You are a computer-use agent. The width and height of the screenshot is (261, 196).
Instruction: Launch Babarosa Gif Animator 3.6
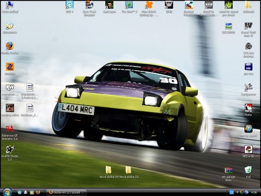[10, 129]
